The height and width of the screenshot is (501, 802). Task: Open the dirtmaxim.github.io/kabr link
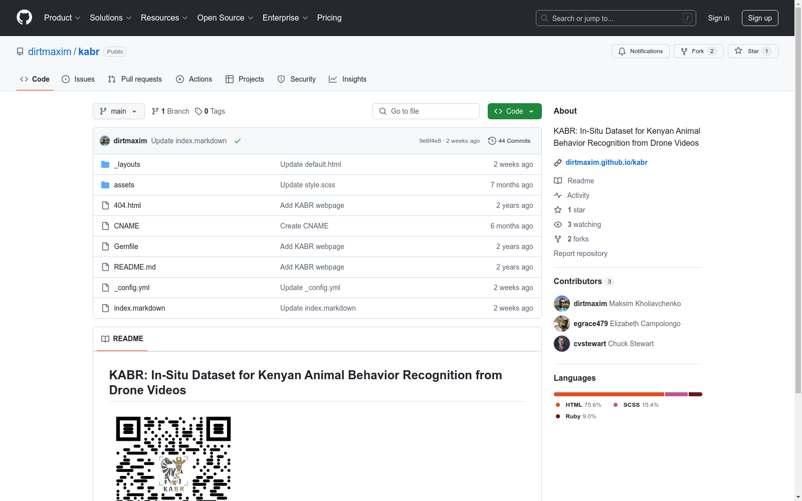click(607, 162)
